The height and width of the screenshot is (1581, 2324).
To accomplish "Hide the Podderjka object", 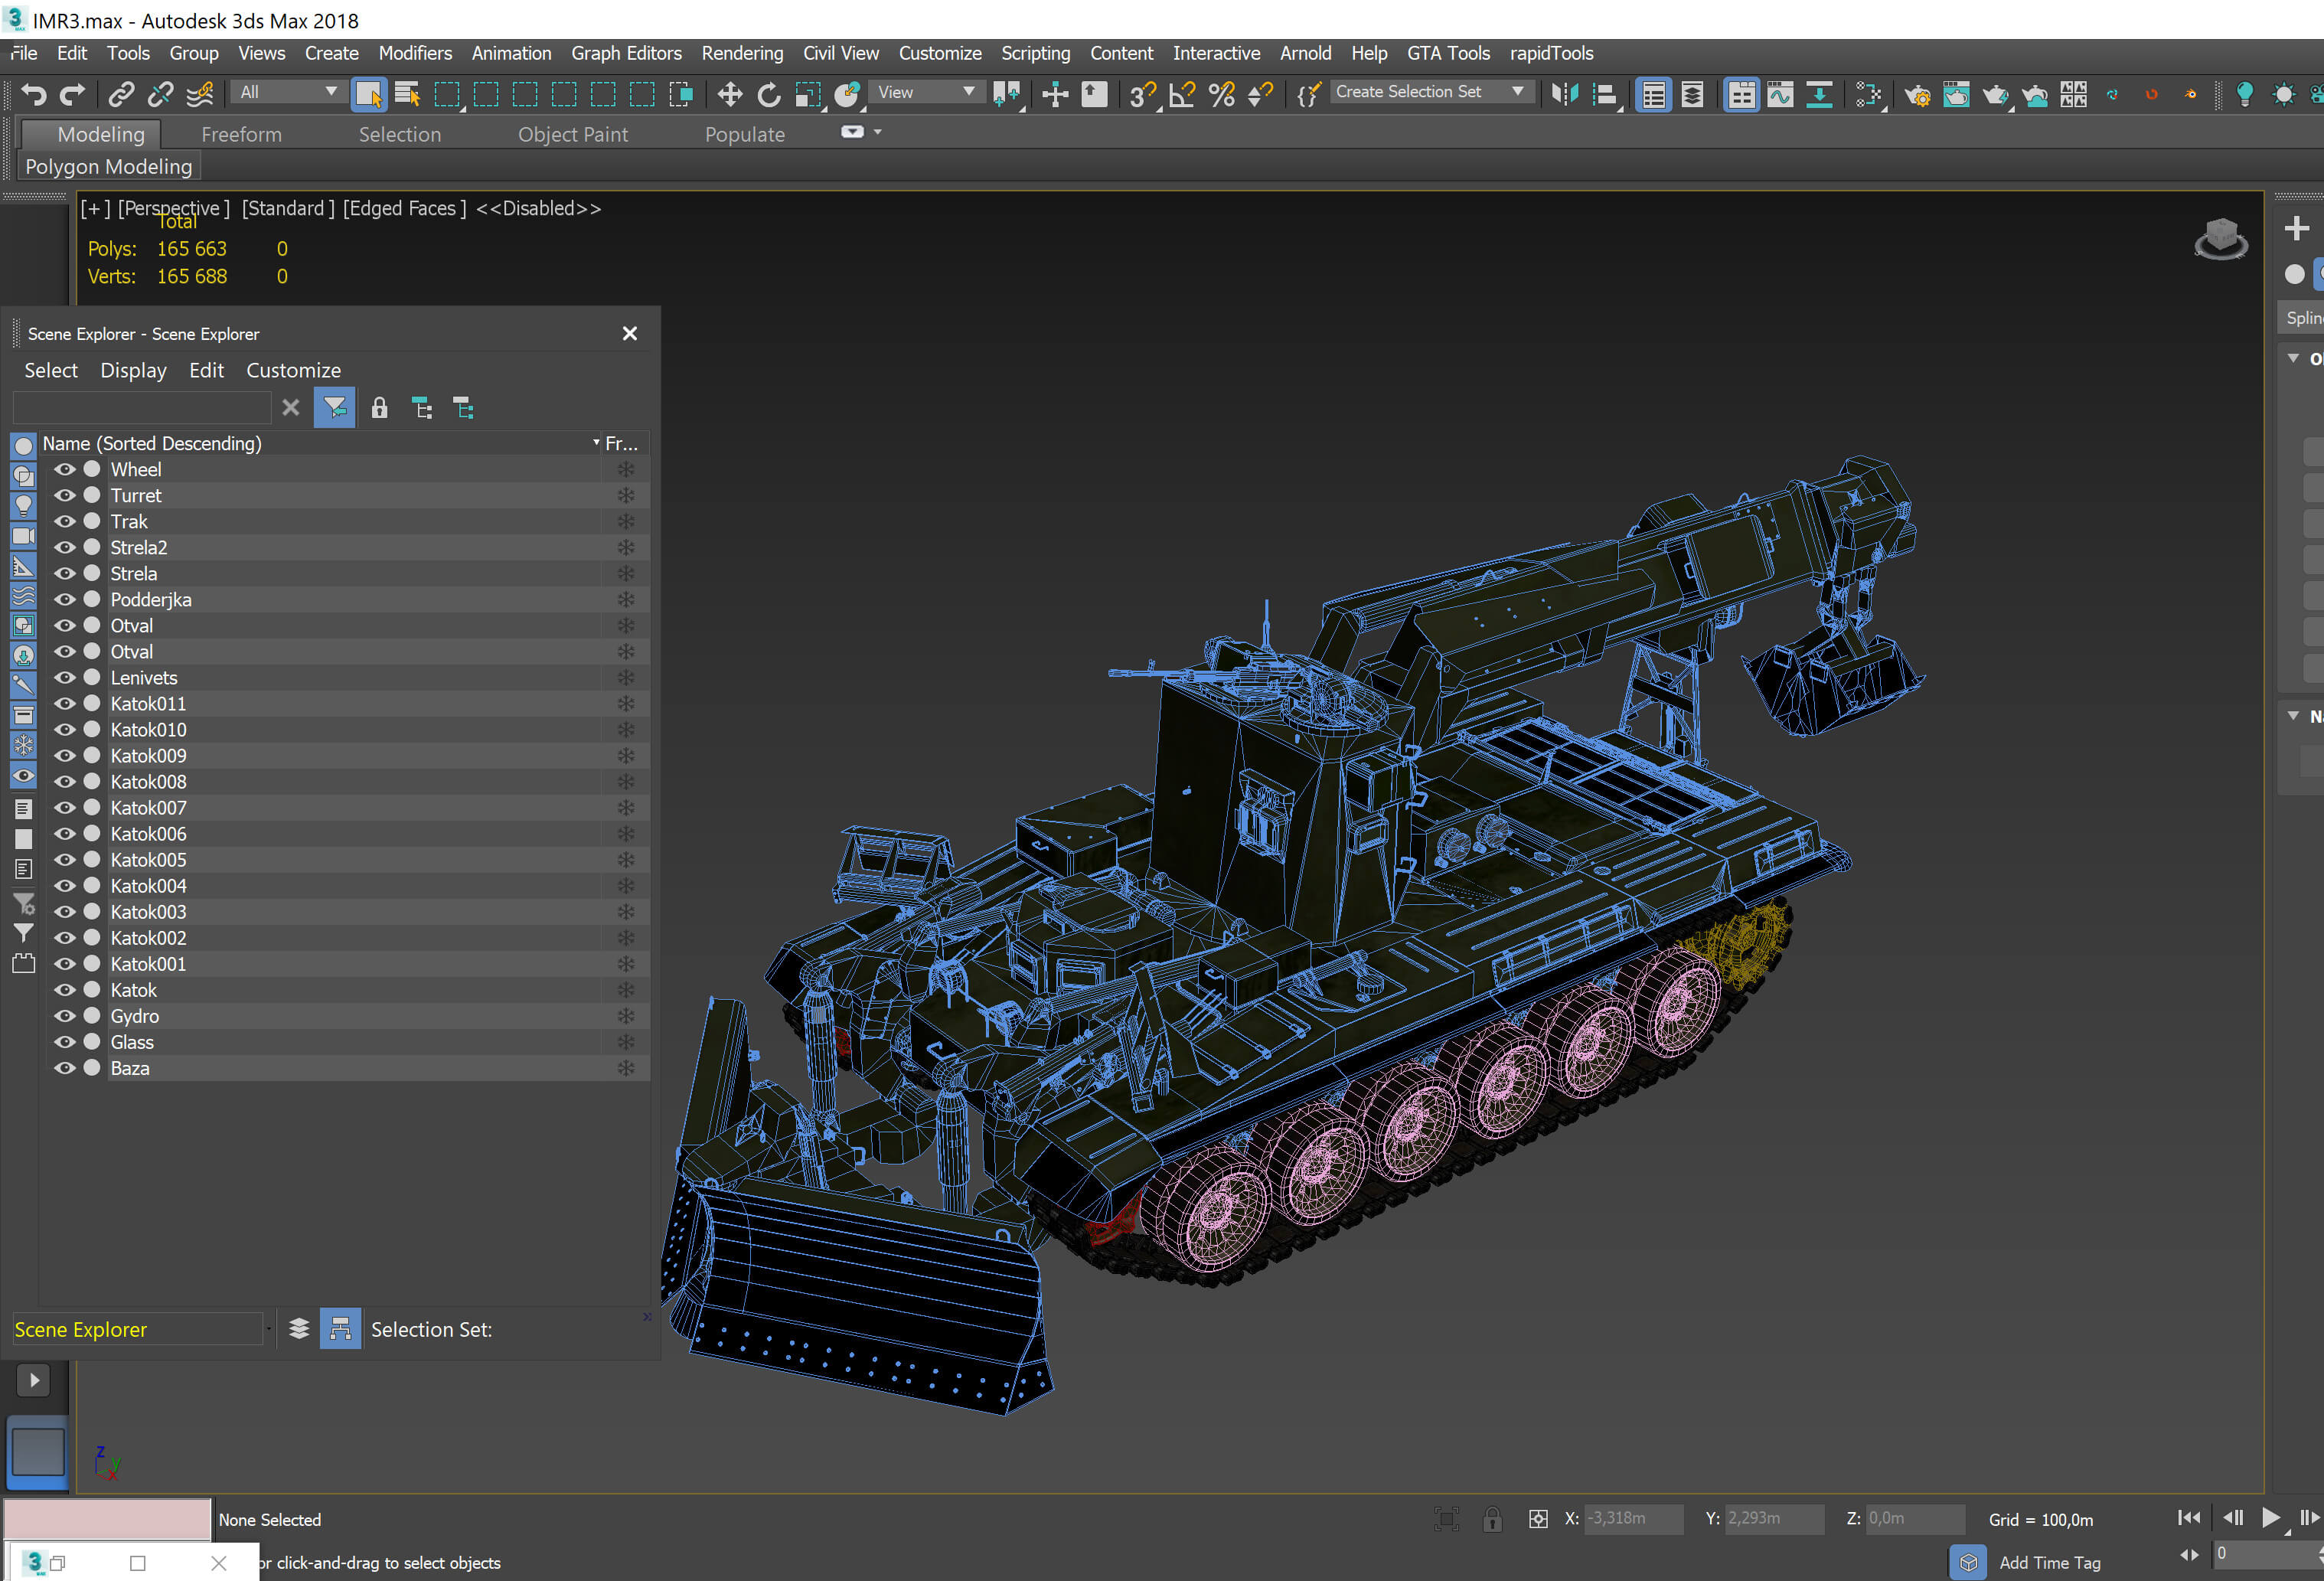I will click(65, 599).
